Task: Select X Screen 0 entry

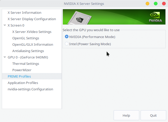Action: click(16, 25)
